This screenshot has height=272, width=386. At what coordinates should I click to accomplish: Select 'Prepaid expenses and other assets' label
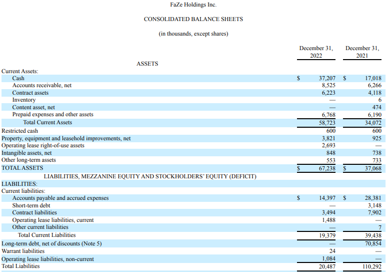click(52, 115)
